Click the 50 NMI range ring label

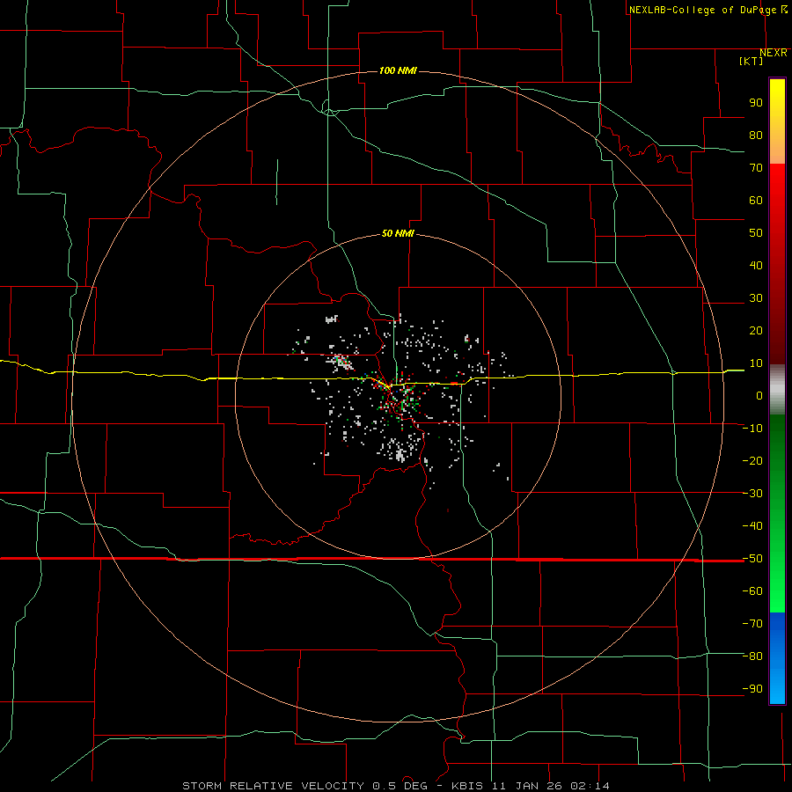tap(398, 233)
